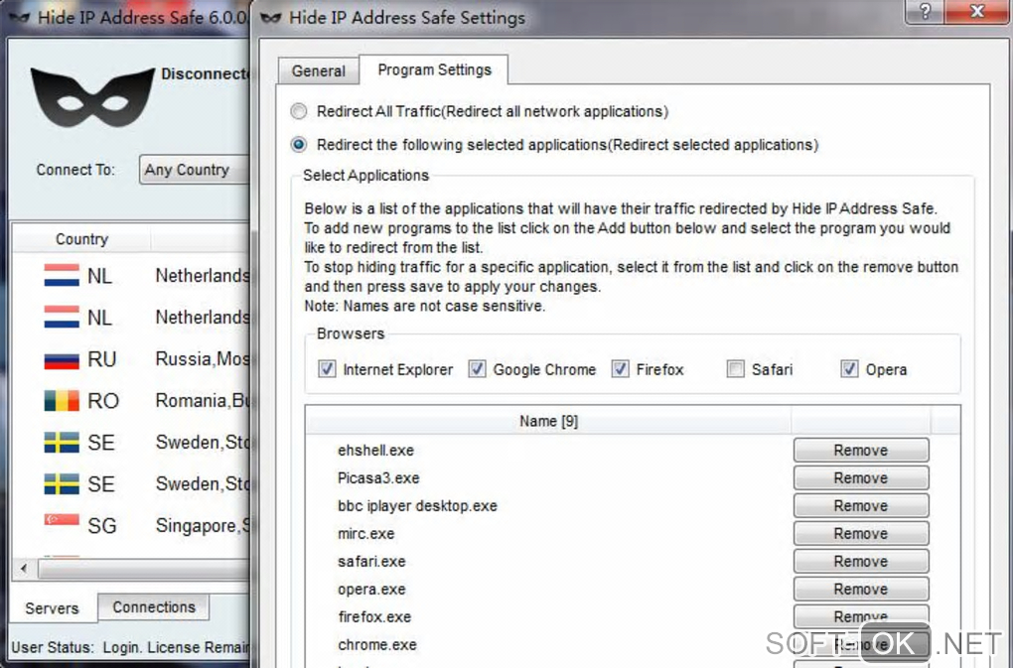
Task: Click the first Sweden SE flag icon
Action: tap(62, 442)
